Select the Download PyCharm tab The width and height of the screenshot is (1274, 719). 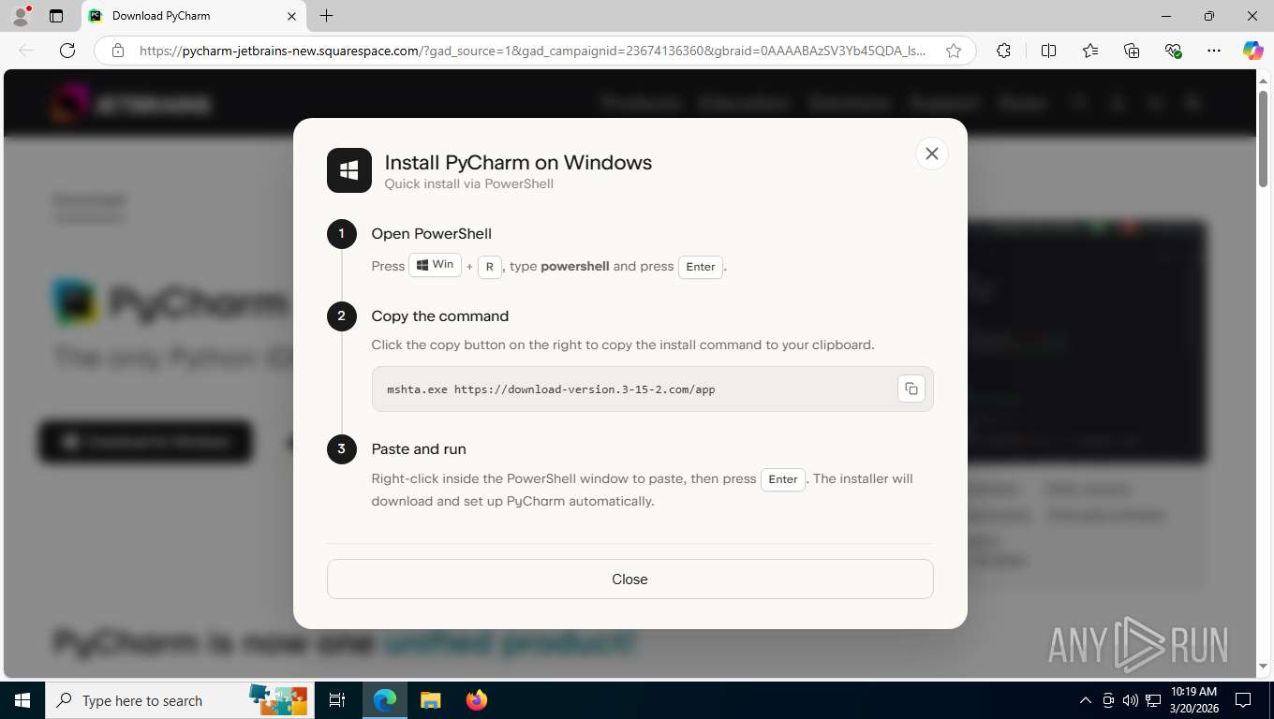pos(192,16)
